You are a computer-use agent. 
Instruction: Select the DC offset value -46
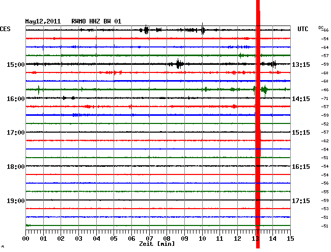(325, 90)
